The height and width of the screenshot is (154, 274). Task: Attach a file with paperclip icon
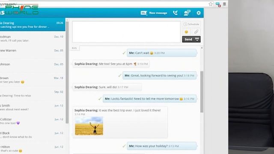pos(196,32)
